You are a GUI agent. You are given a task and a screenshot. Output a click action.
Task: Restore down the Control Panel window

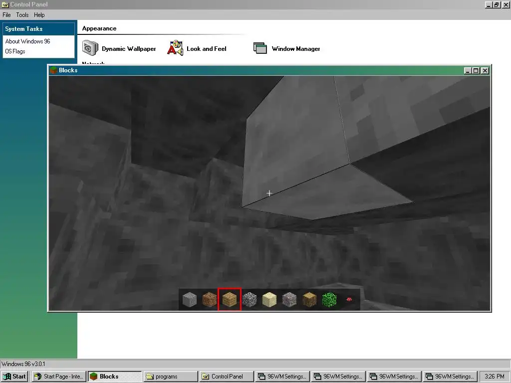(x=497, y=4)
